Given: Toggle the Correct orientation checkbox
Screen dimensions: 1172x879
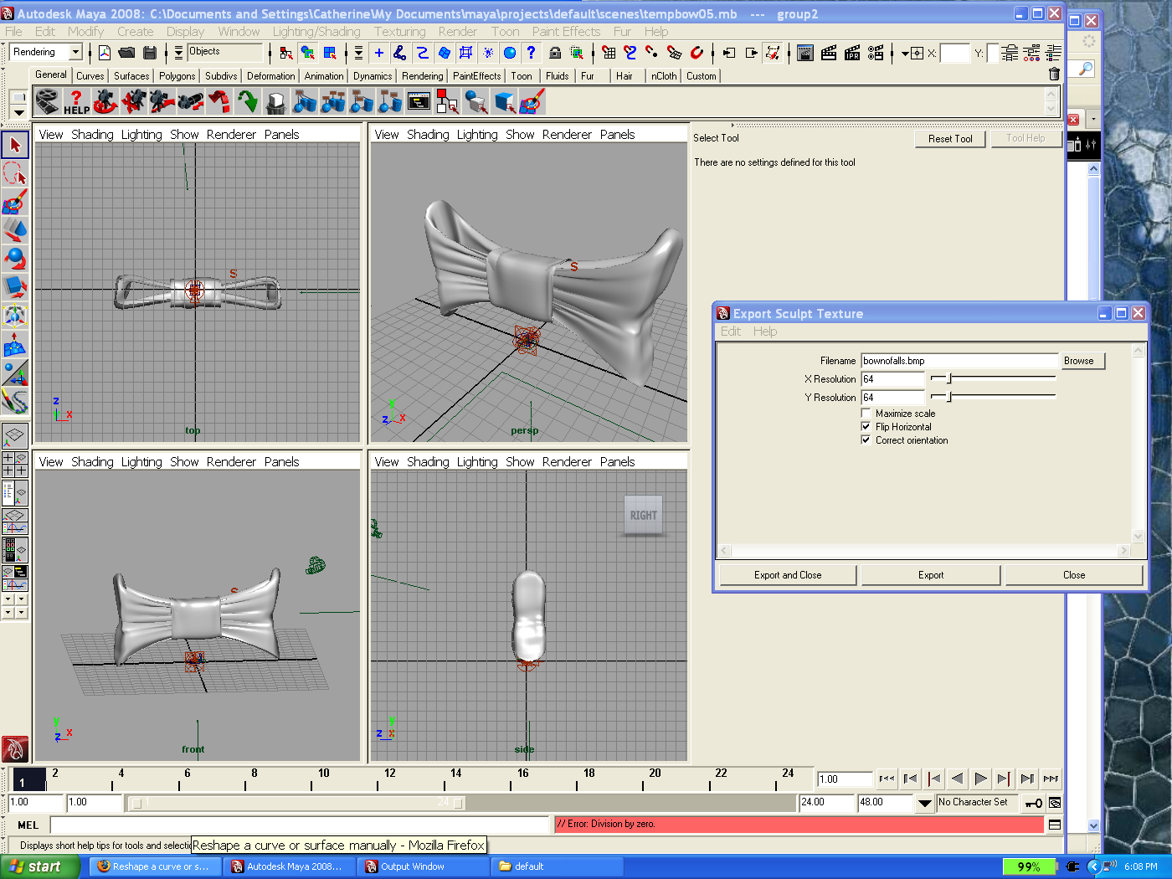Looking at the screenshot, I should [x=866, y=440].
